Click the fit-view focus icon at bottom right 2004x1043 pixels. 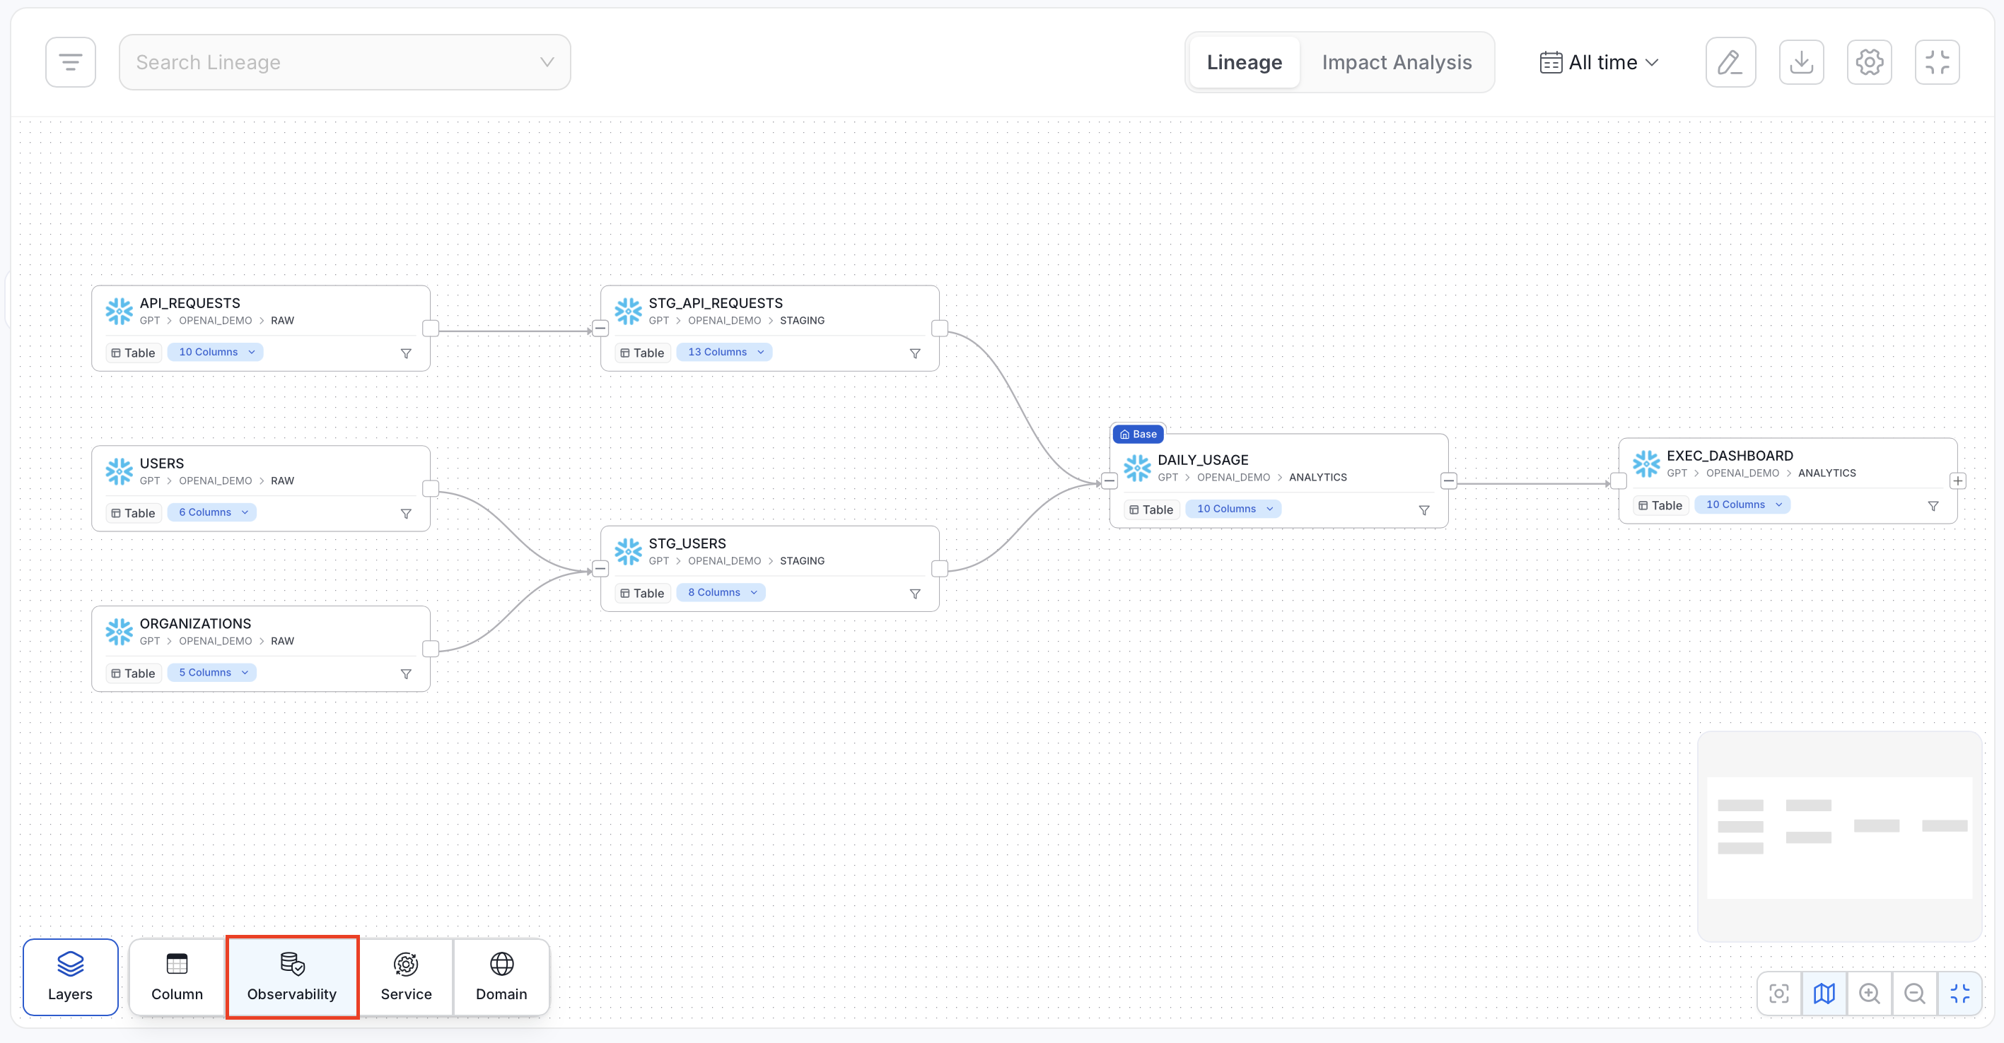1779,994
